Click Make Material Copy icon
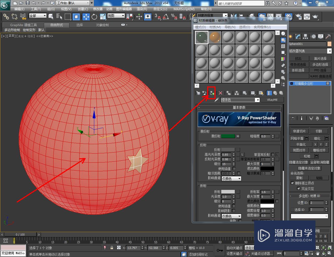This screenshot has width=334, height=257. (x=229, y=93)
